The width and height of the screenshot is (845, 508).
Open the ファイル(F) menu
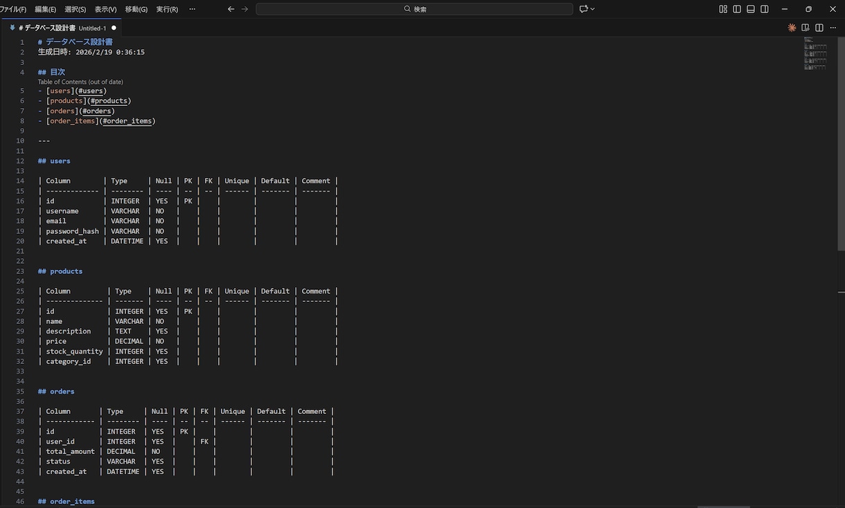(x=14, y=9)
